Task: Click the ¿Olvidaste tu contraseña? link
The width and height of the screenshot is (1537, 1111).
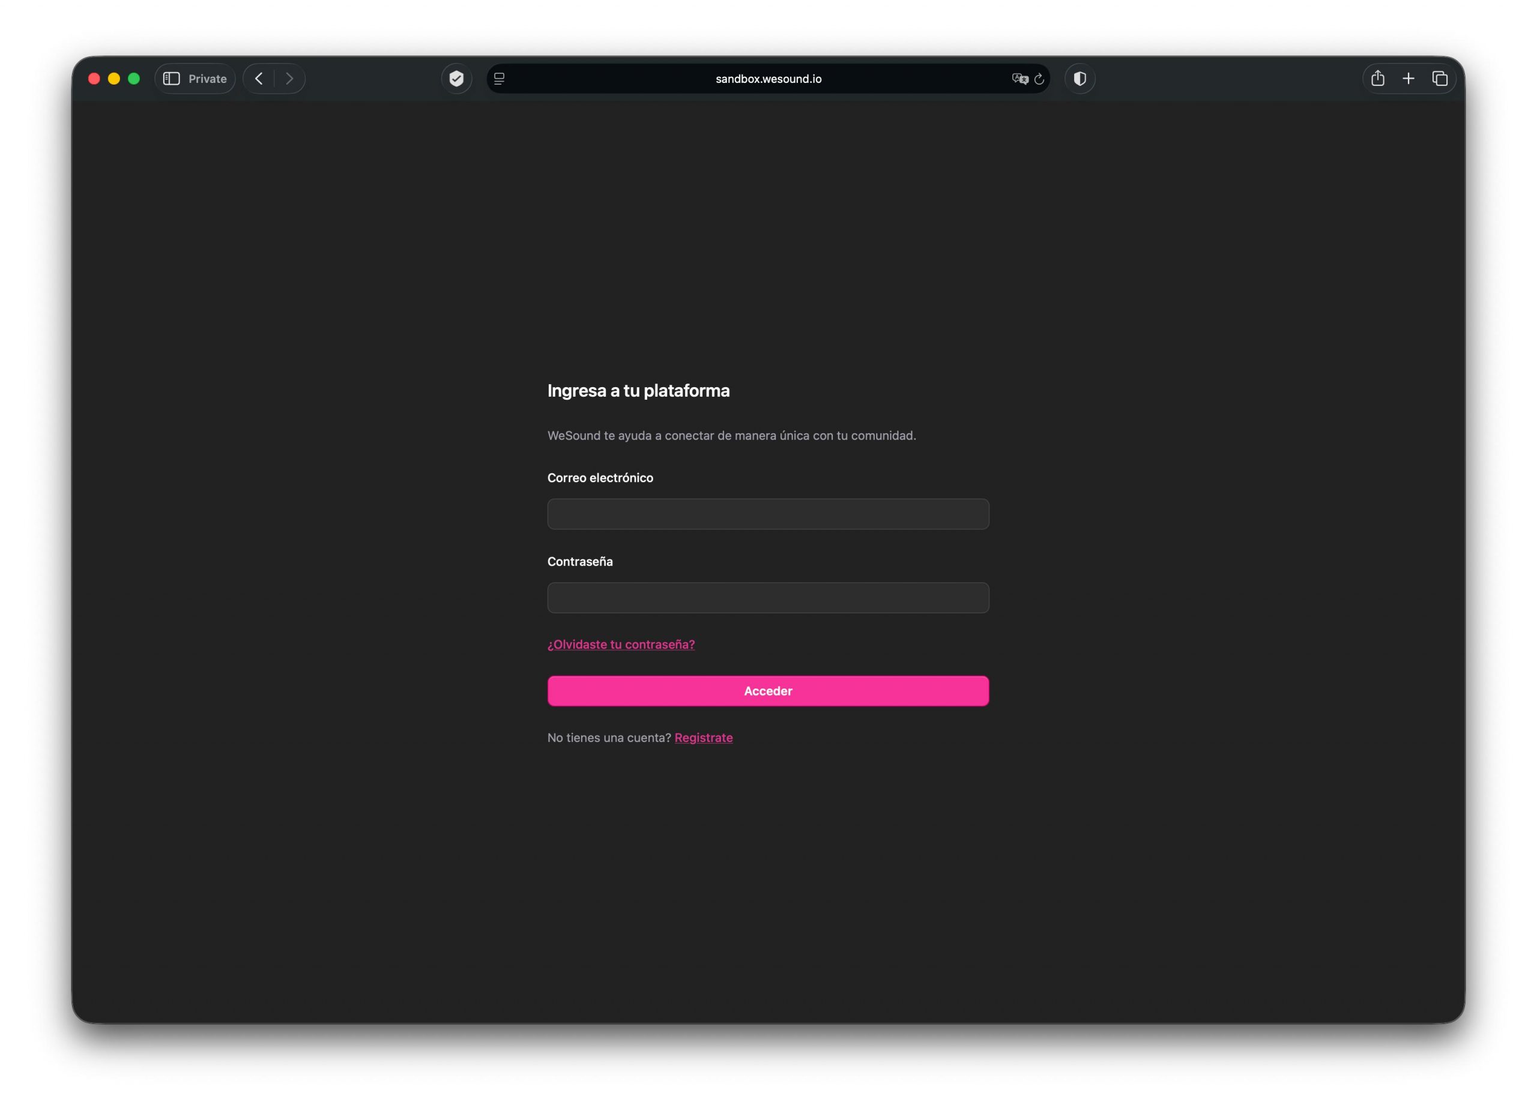Action: (621, 644)
